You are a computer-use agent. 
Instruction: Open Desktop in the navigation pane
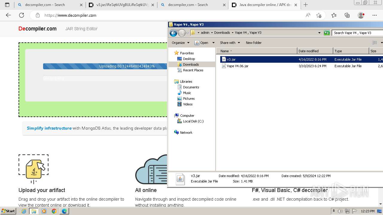189,59
